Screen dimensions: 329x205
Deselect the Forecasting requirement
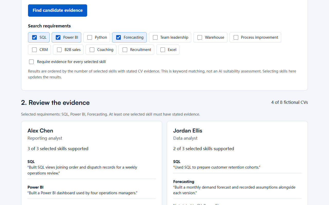[118, 37]
